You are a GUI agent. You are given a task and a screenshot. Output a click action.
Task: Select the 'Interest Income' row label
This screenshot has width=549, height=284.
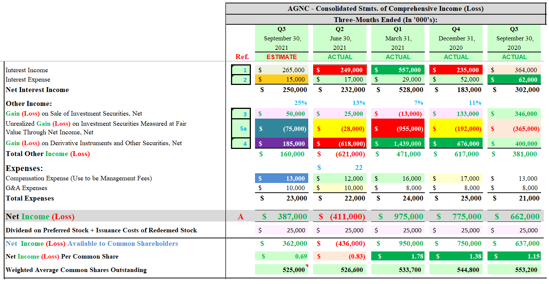(x=27, y=70)
